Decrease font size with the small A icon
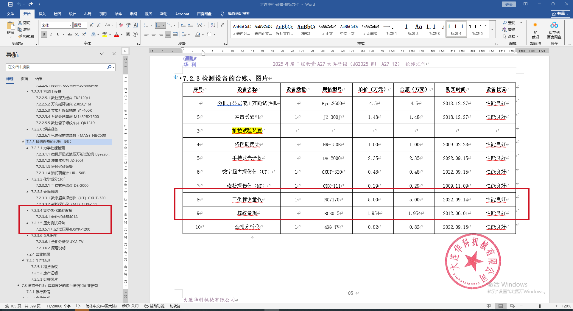The width and height of the screenshot is (573, 311). tap(99, 25)
